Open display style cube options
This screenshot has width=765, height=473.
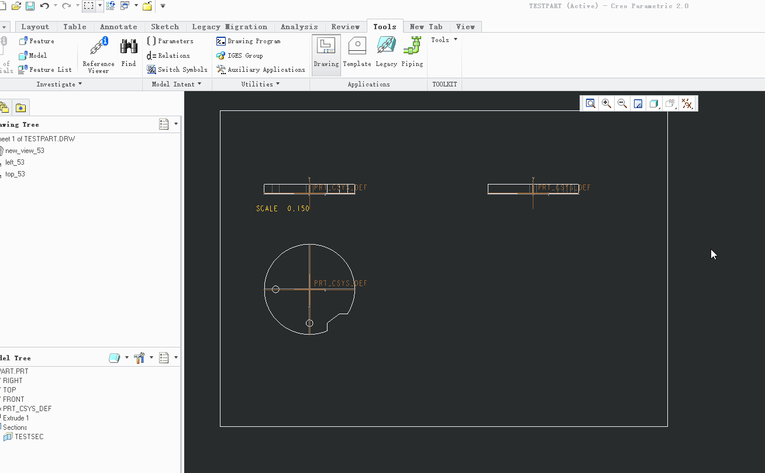(x=654, y=103)
